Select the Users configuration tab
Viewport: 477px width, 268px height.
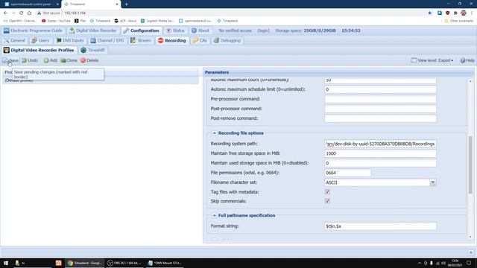pos(40,40)
